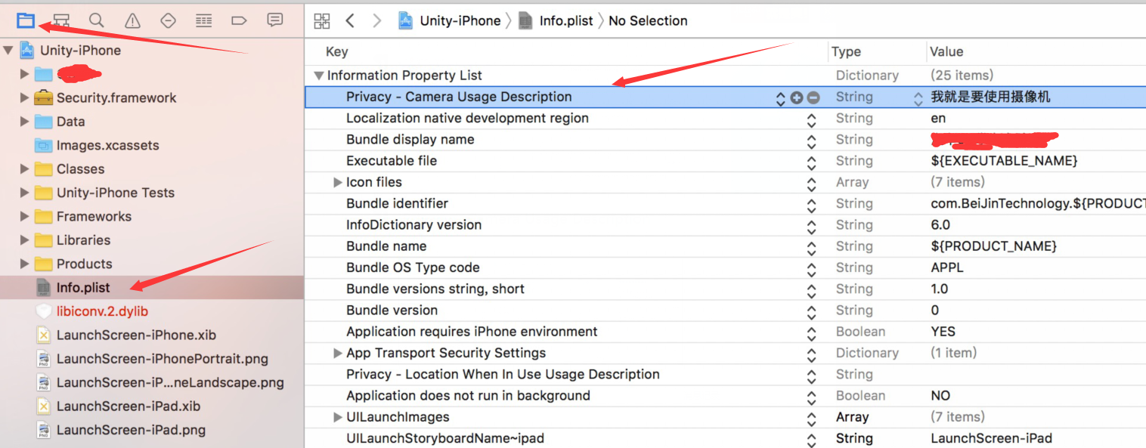Select Privacy - Location When In Use key

click(x=503, y=374)
